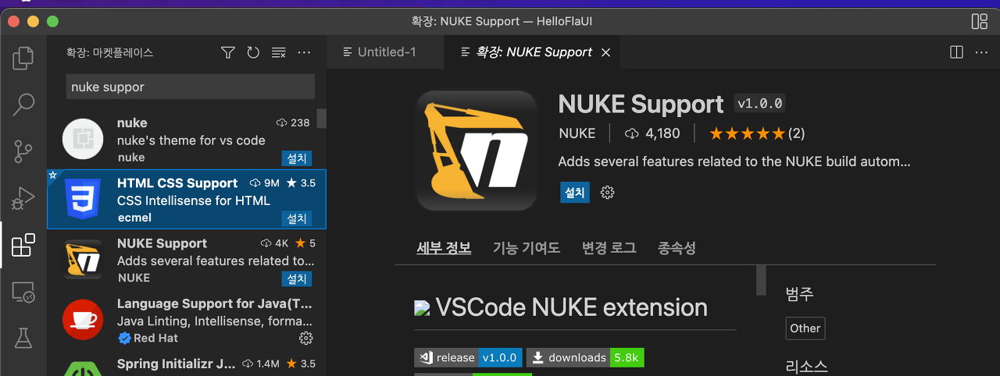Split the editor to the right
This screenshot has height=376, width=1000.
click(956, 52)
